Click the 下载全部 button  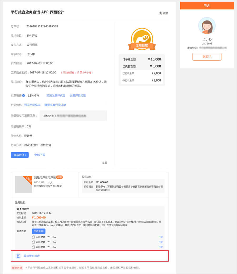pyautogui.click(x=39, y=231)
